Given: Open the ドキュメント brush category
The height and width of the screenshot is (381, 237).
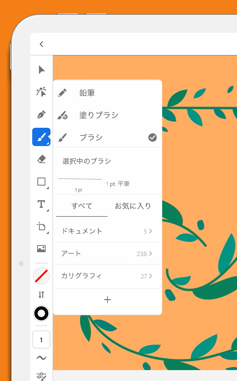Looking at the screenshot, I should point(107,231).
